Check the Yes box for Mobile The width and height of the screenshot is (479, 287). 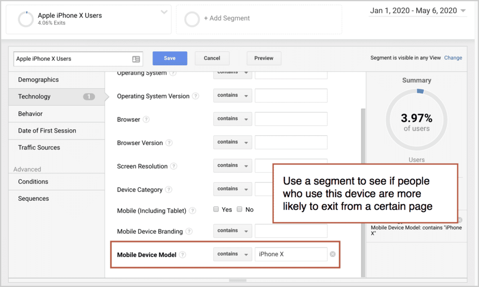point(216,209)
